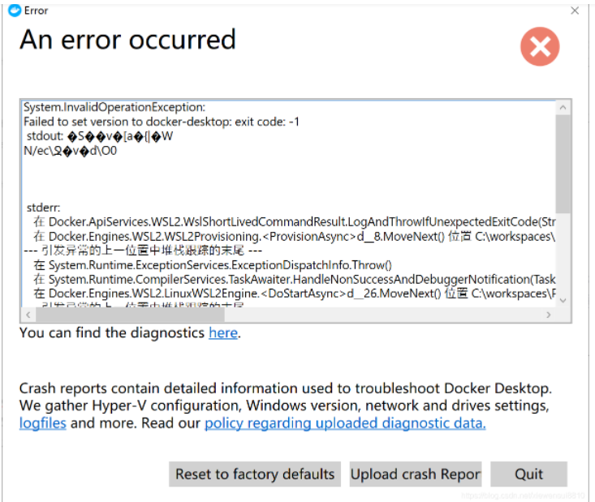
Task: Click 'Failed to set version to docker-desktop' line
Action: 162,122
